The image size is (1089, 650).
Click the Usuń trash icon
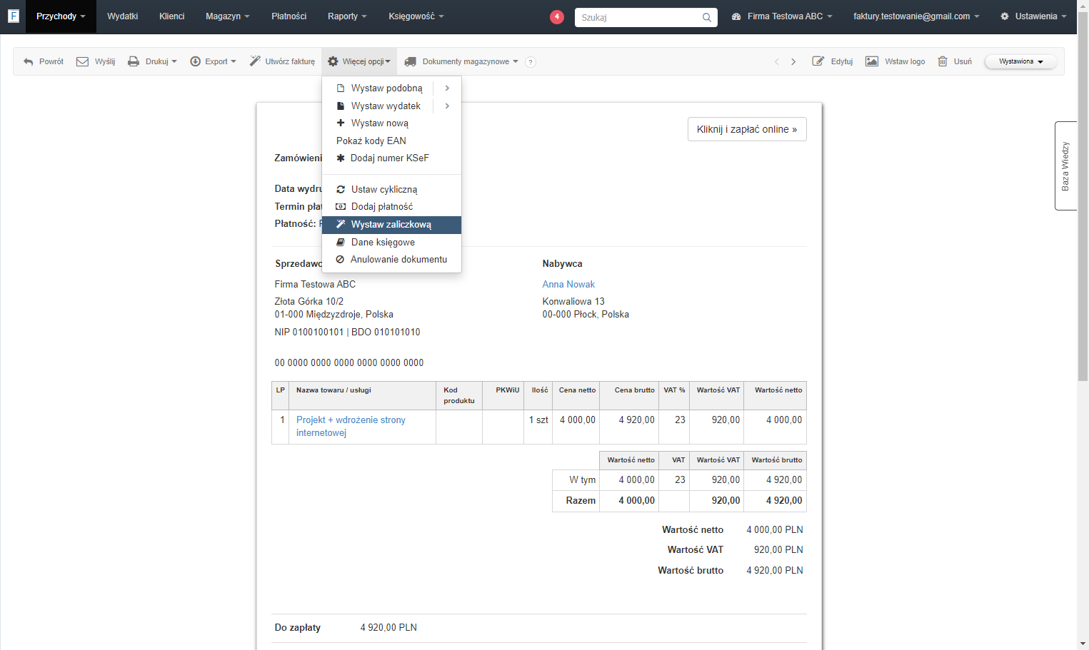pos(943,61)
